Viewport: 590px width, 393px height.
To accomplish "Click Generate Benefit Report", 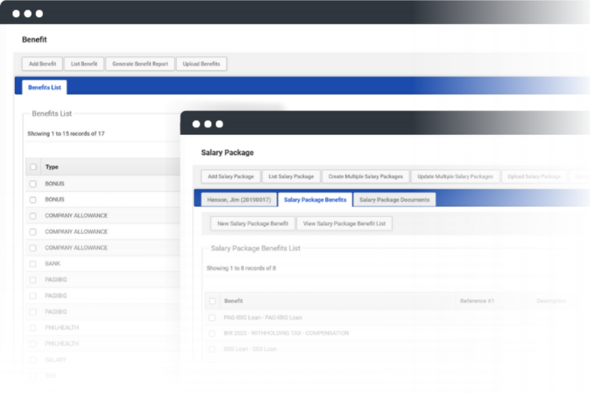I will [140, 64].
